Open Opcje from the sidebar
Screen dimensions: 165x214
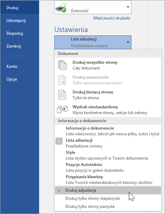coord(12,79)
